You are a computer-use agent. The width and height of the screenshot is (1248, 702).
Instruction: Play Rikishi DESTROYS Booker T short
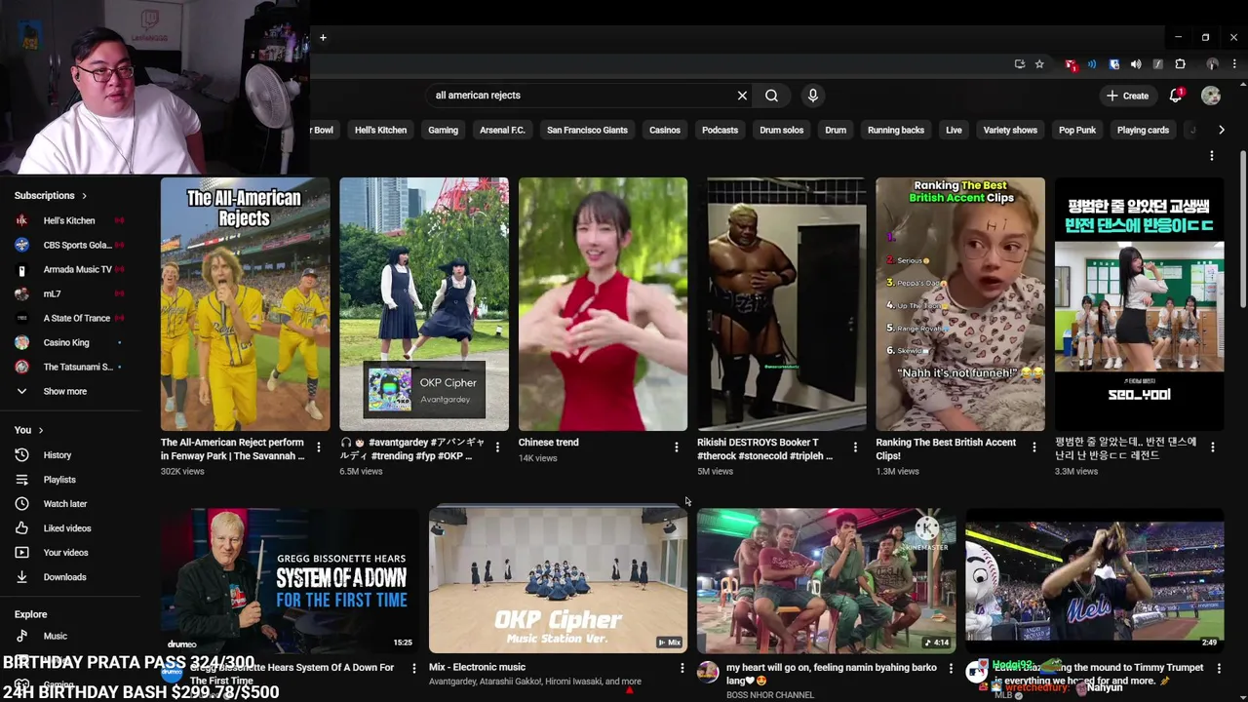coord(782,304)
